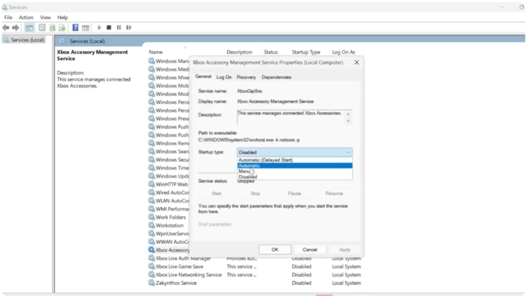Image resolution: width=527 pixels, height=296 pixels.
Task: Toggle the Show/Hide Console Tree icon
Action: point(29,28)
